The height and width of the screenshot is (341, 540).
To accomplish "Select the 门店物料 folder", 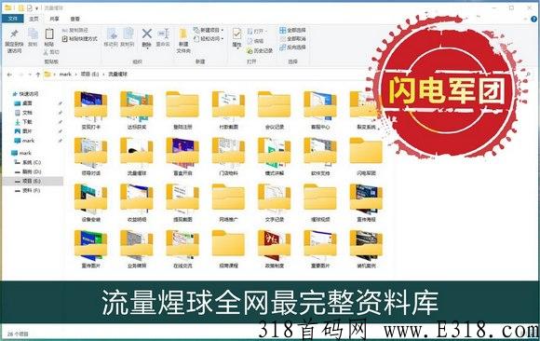I will (228, 157).
